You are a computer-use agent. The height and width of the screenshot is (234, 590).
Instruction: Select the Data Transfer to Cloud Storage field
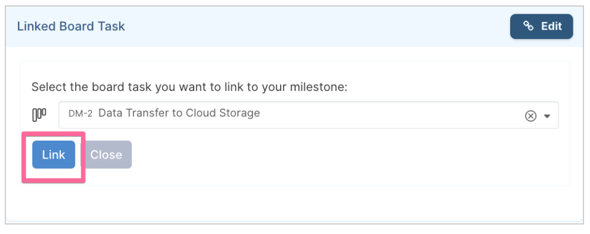coord(309,115)
